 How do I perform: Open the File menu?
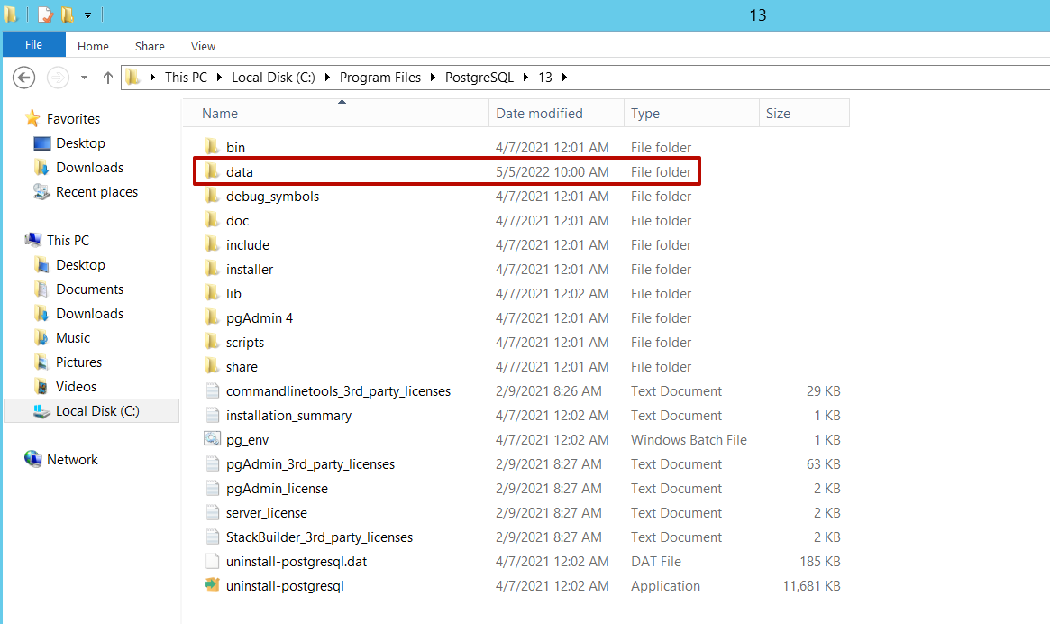click(33, 44)
